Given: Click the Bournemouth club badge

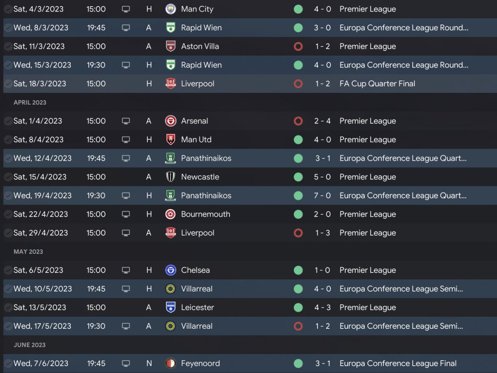Looking at the screenshot, I should tap(170, 214).
